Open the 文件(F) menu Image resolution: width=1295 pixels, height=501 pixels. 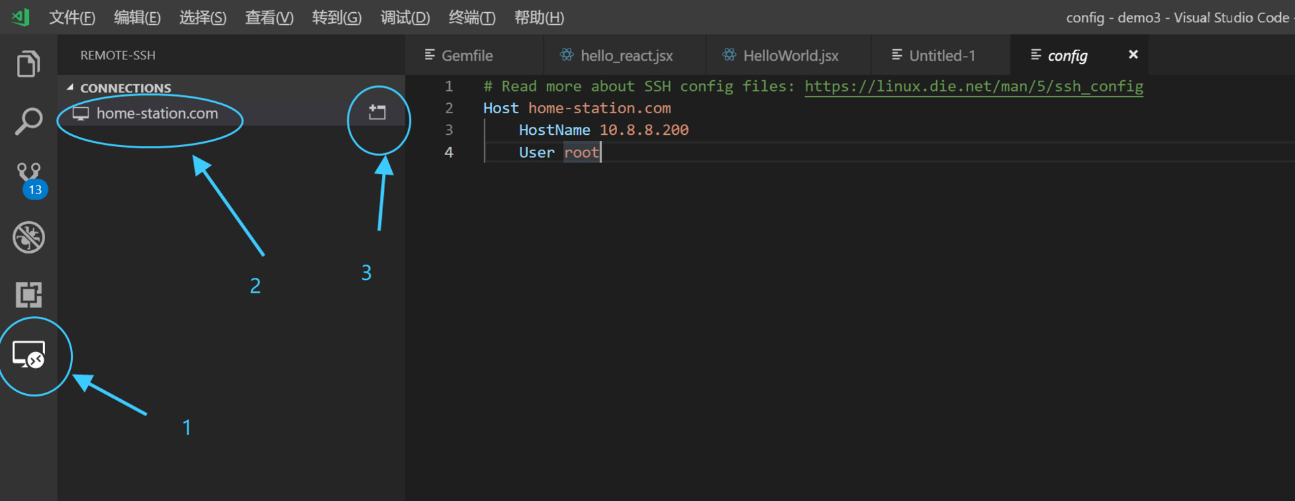point(72,18)
